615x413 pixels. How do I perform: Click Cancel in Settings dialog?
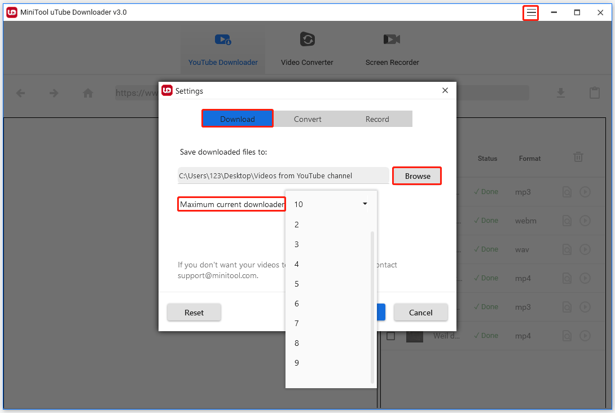point(420,313)
